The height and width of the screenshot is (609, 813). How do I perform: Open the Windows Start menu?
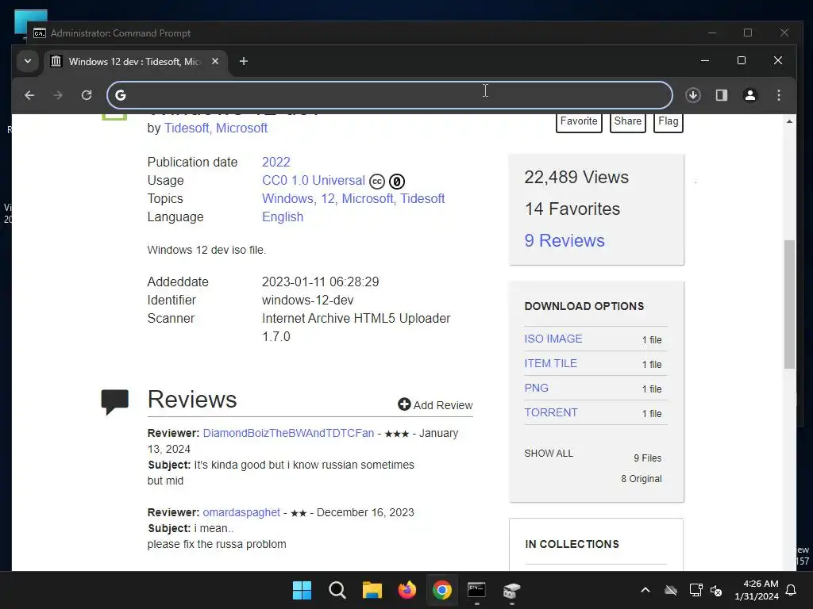(302, 590)
